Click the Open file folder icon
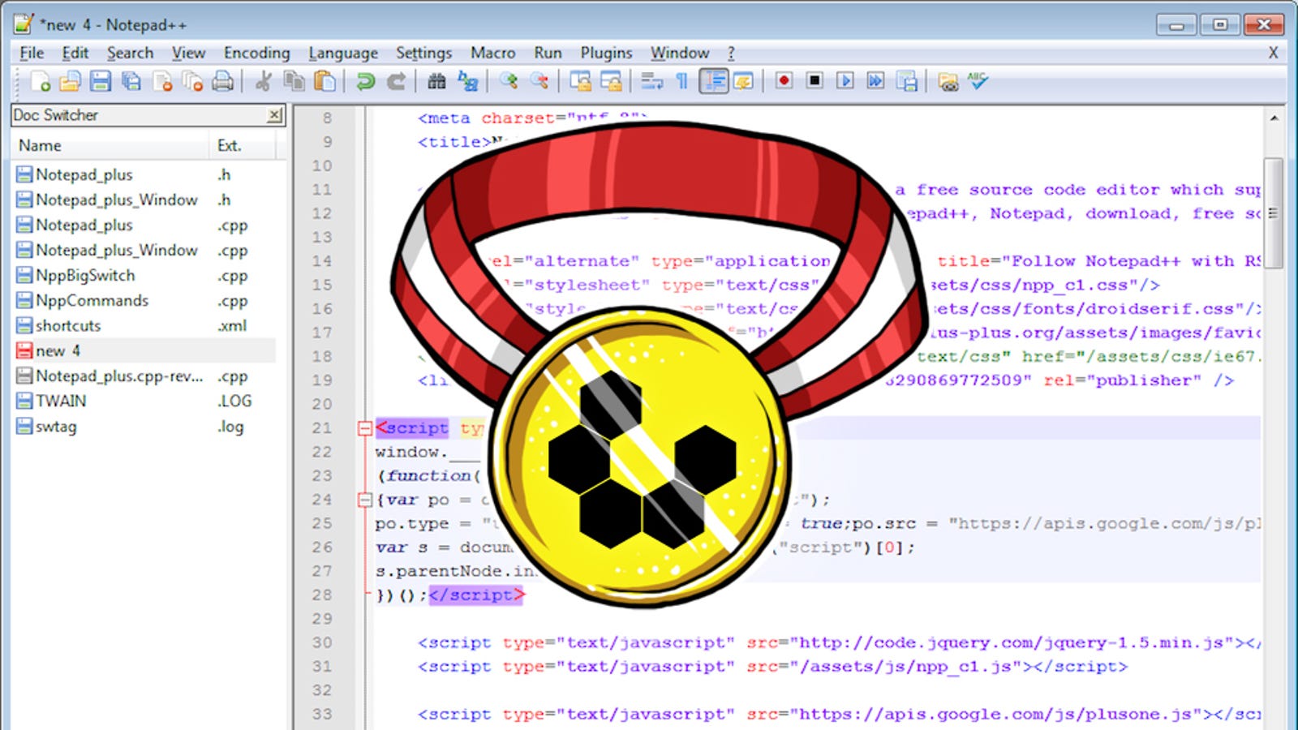The height and width of the screenshot is (730, 1298). pyautogui.click(x=71, y=81)
